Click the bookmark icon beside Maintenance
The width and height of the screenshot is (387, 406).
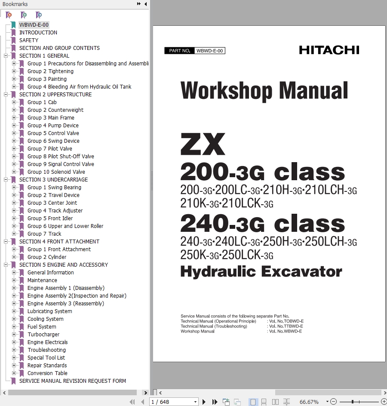point(22,280)
